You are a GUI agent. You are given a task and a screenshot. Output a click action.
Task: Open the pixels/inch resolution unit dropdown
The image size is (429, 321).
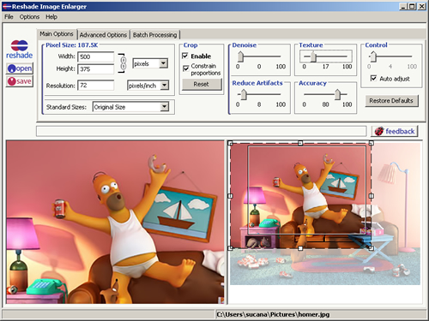point(165,85)
